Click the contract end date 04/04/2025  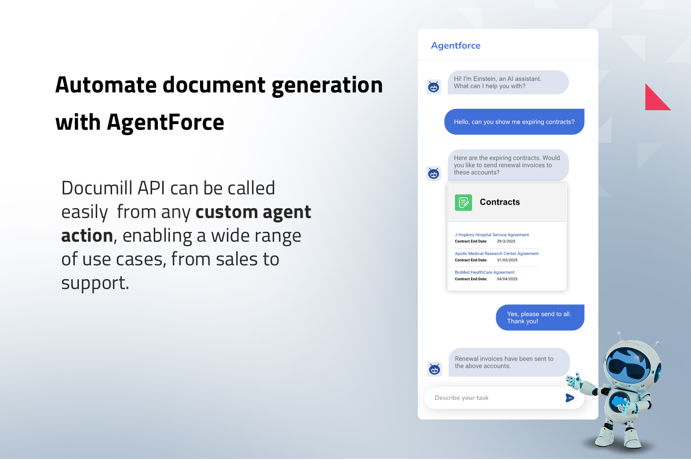(507, 279)
